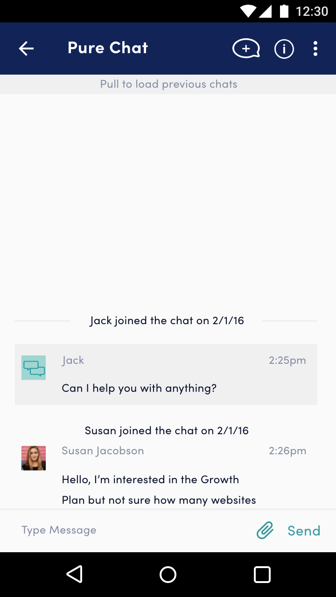Tap Susan's message about Growth Plan
The width and height of the screenshot is (336, 597).
pyautogui.click(x=159, y=490)
